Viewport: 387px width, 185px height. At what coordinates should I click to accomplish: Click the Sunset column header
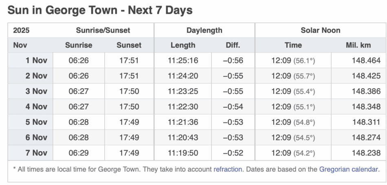click(x=129, y=45)
